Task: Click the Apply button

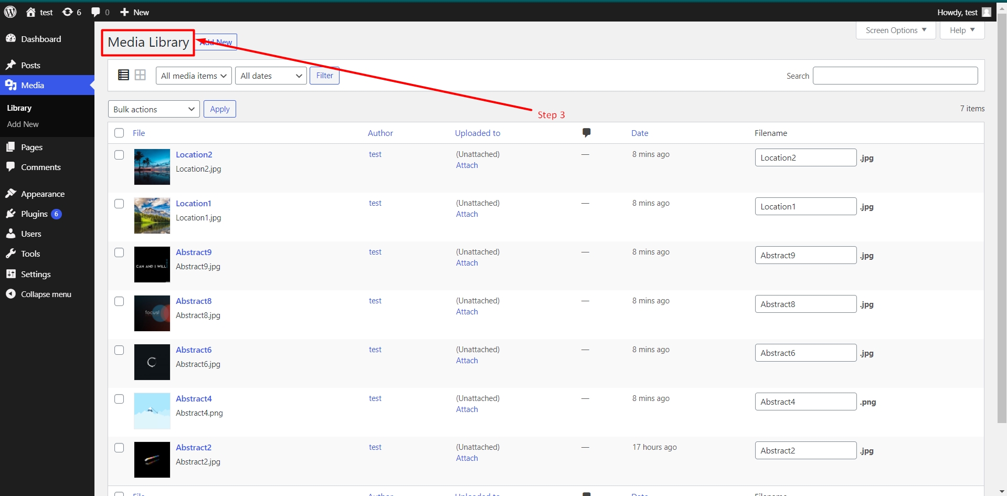Action: [220, 109]
